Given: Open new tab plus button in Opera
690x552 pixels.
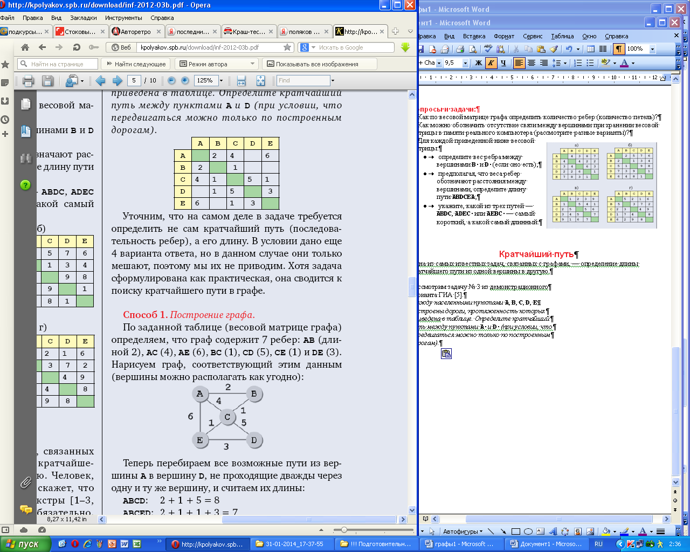Looking at the screenshot, I should click(x=395, y=31).
